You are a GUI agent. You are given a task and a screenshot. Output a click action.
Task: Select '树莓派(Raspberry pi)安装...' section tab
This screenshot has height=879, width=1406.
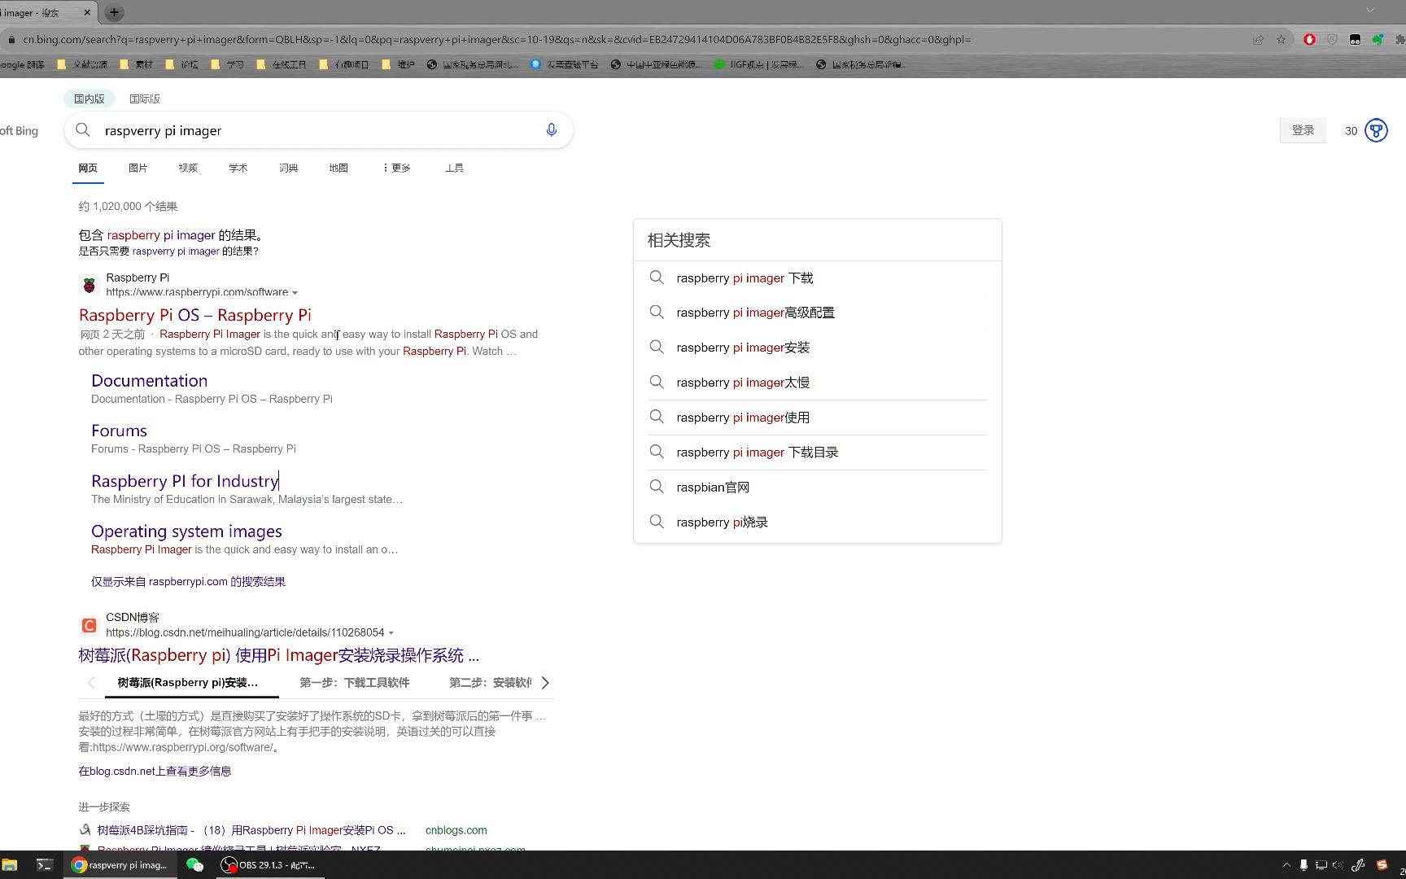coord(188,682)
